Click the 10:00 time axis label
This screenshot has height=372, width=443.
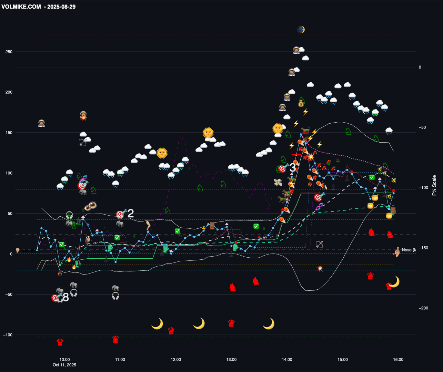tap(64, 360)
